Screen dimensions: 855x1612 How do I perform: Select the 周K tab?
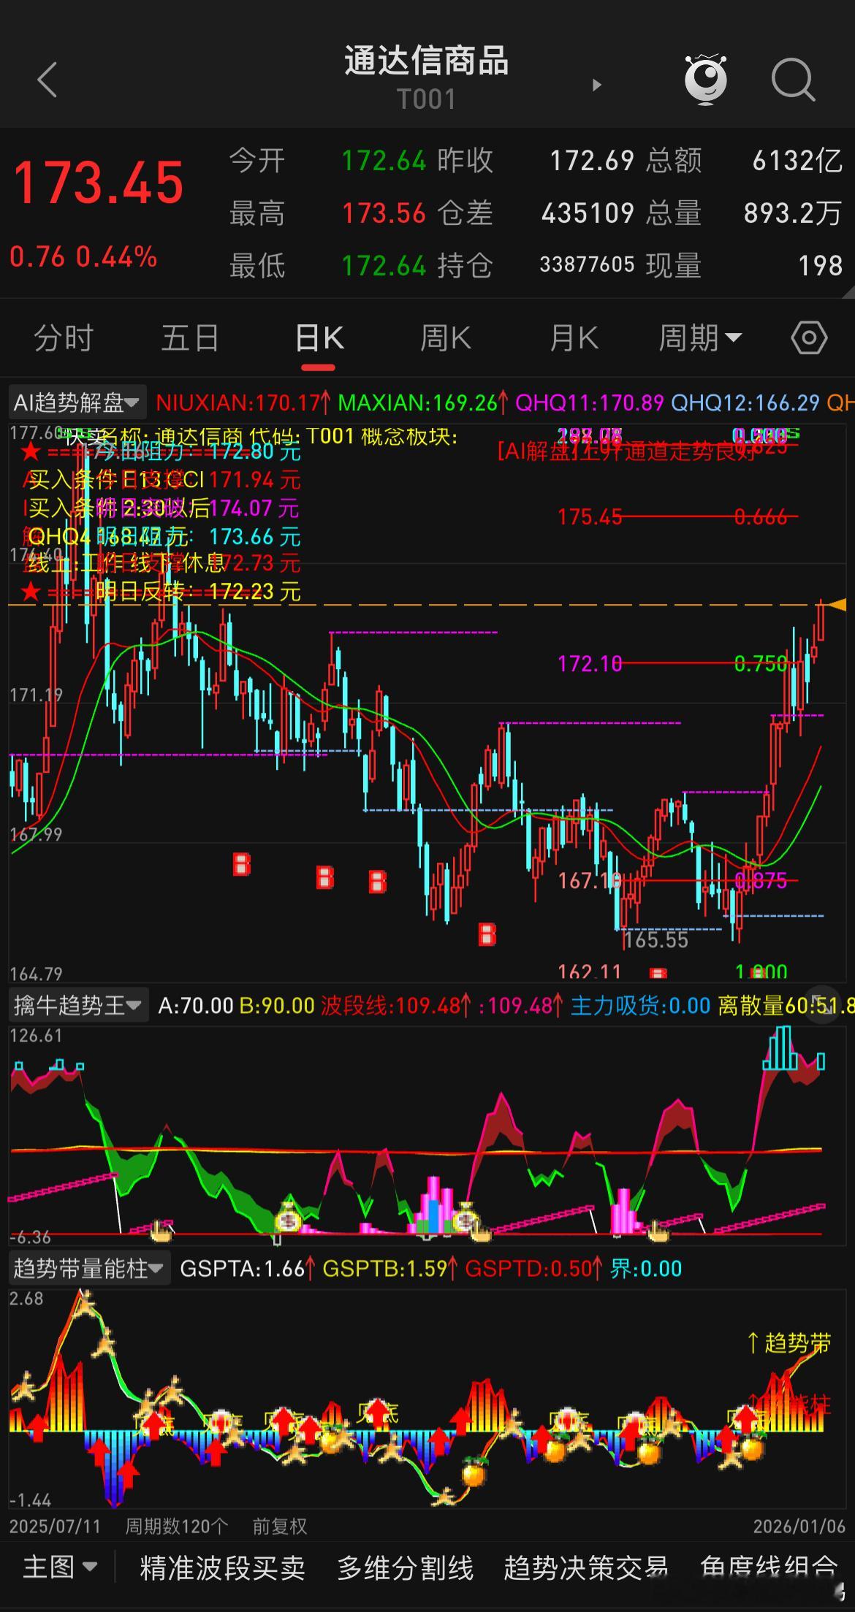pos(446,338)
